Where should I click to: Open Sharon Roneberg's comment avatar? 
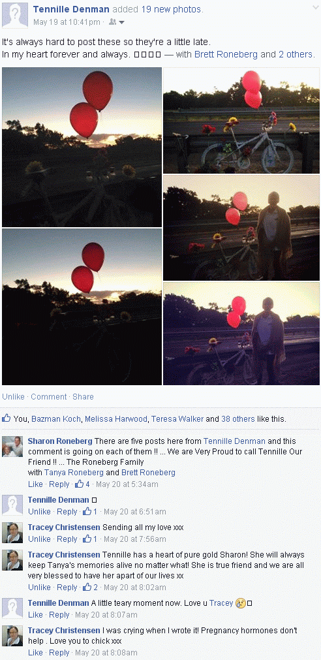pos(12,447)
